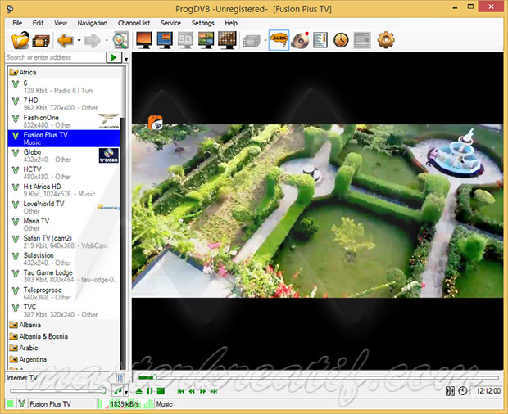508x414 pixels.
Task: Open dropdown arrow beside playlist film icon
Action: (265, 41)
